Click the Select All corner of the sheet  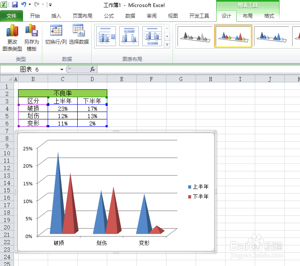coord(7,79)
